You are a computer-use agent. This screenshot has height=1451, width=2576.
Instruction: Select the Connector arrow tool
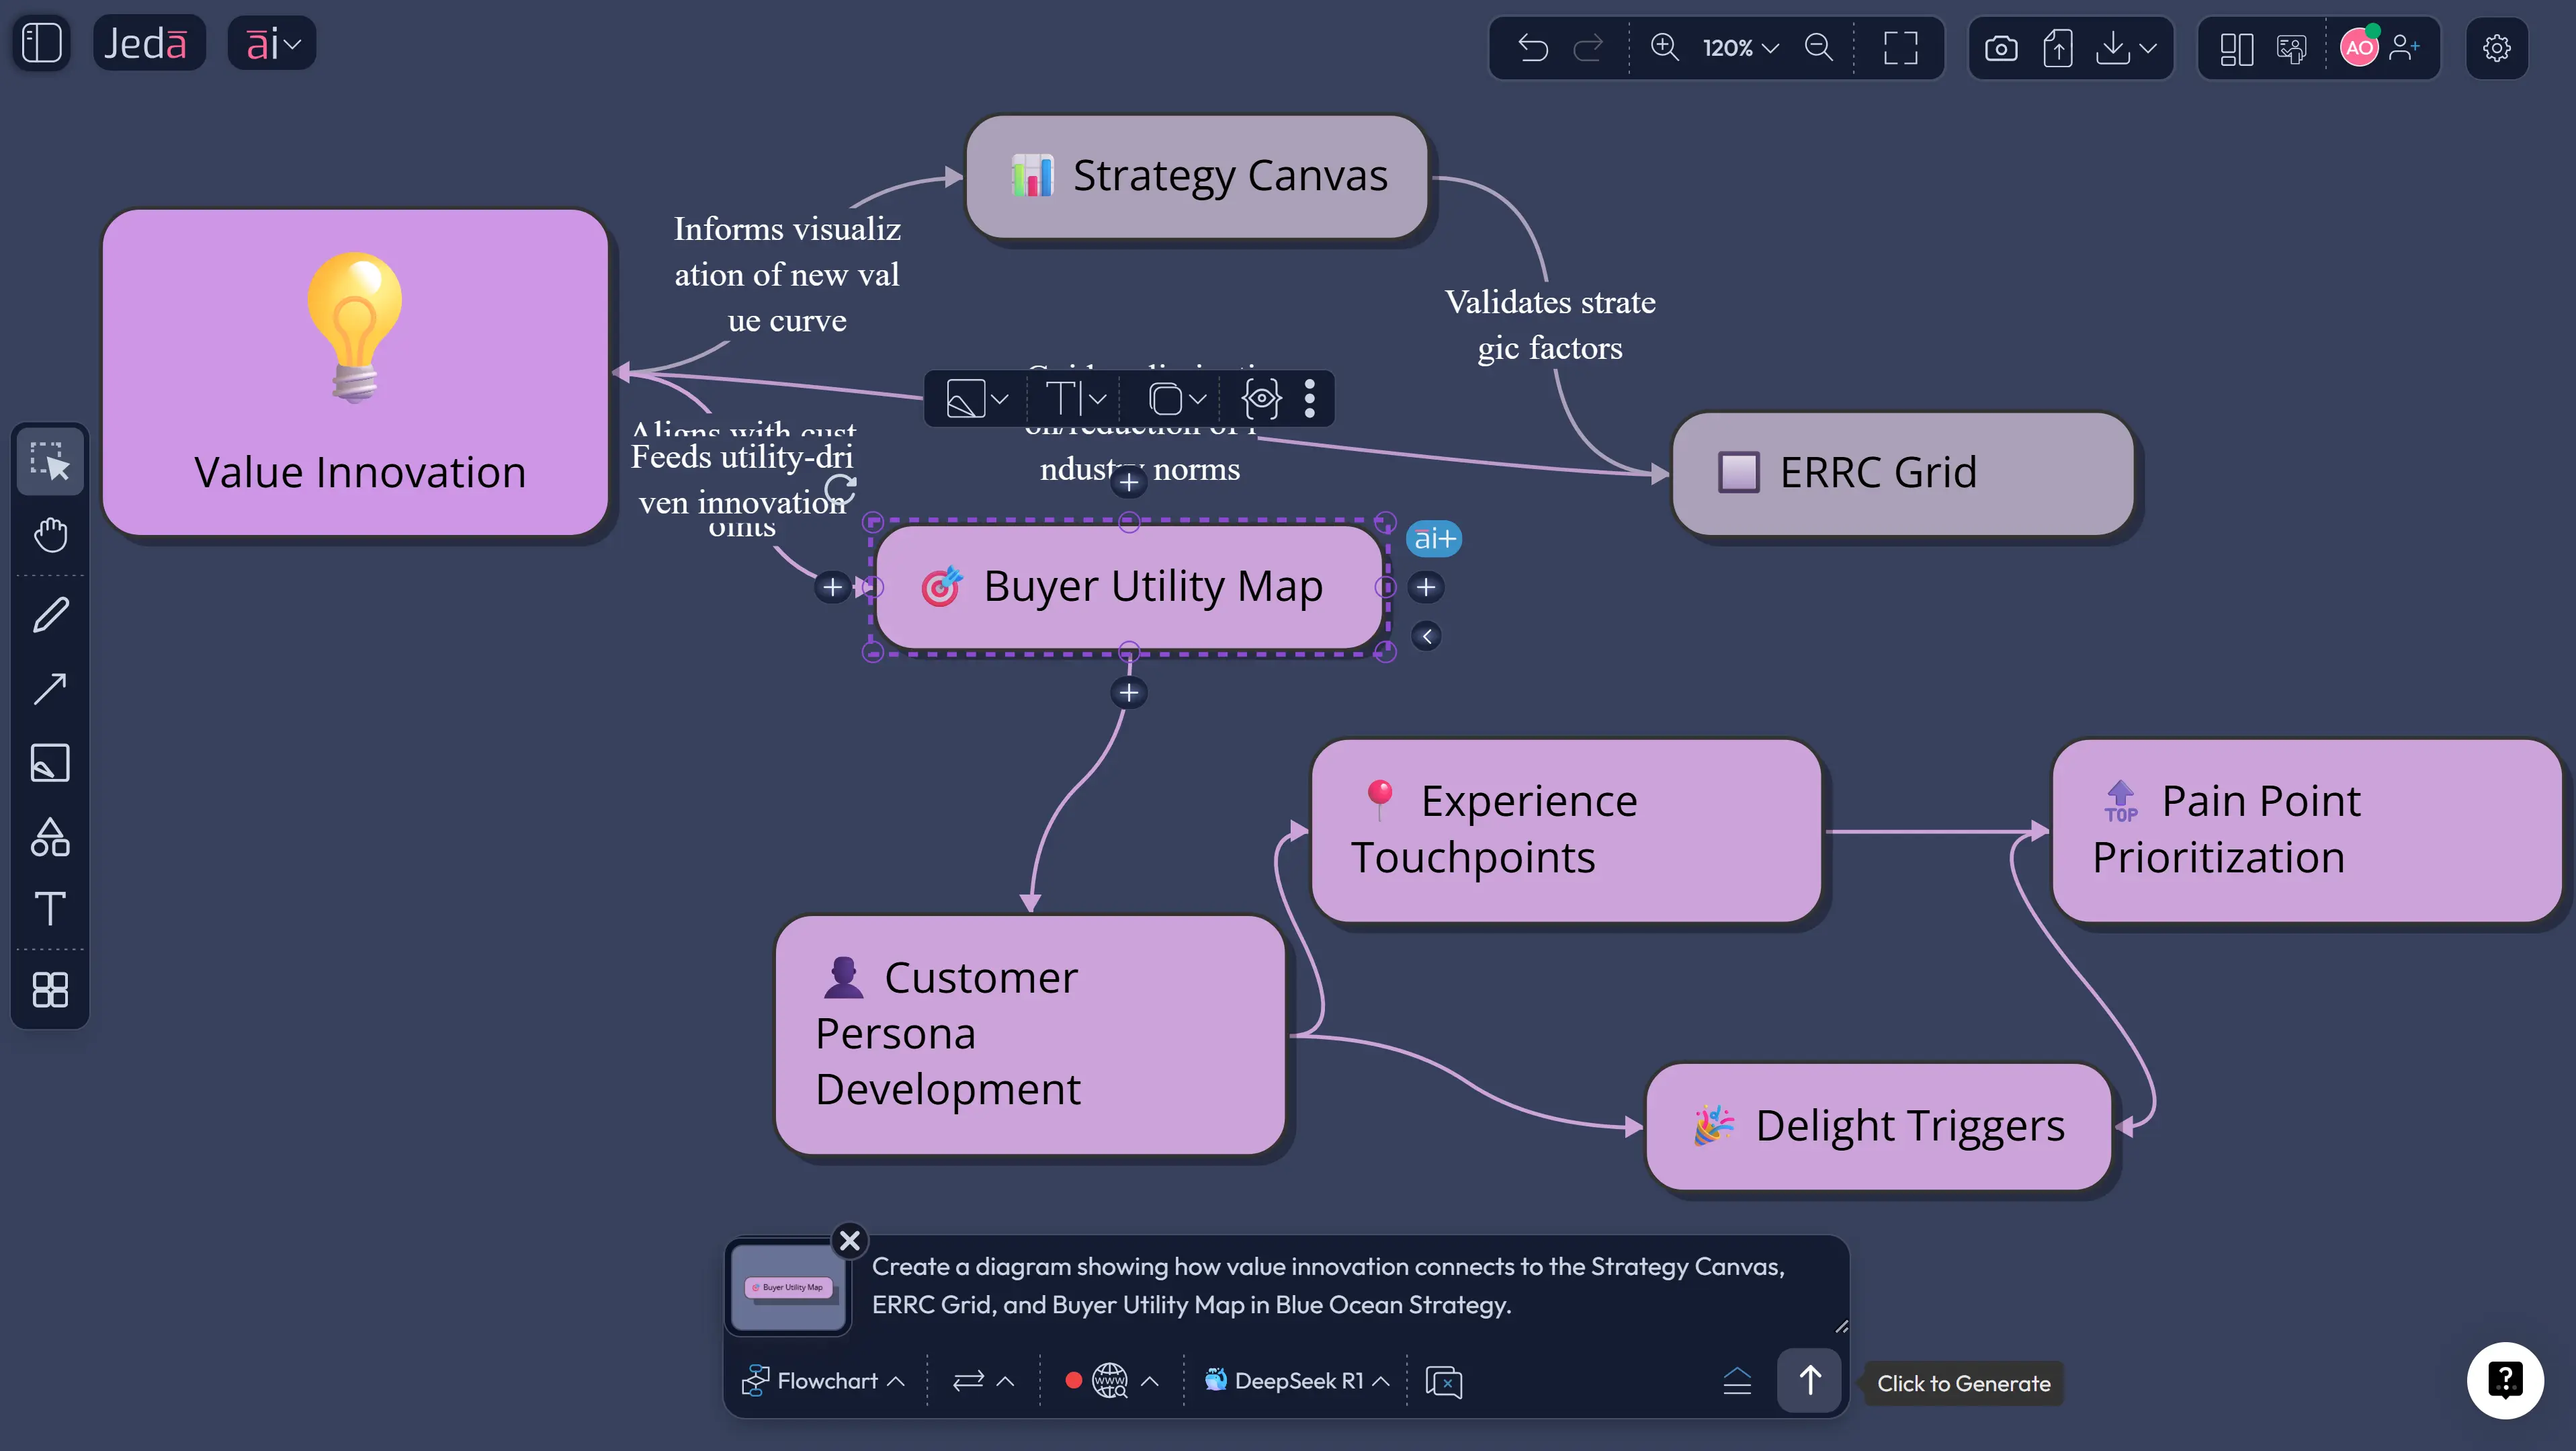click(x=50, y=687)
